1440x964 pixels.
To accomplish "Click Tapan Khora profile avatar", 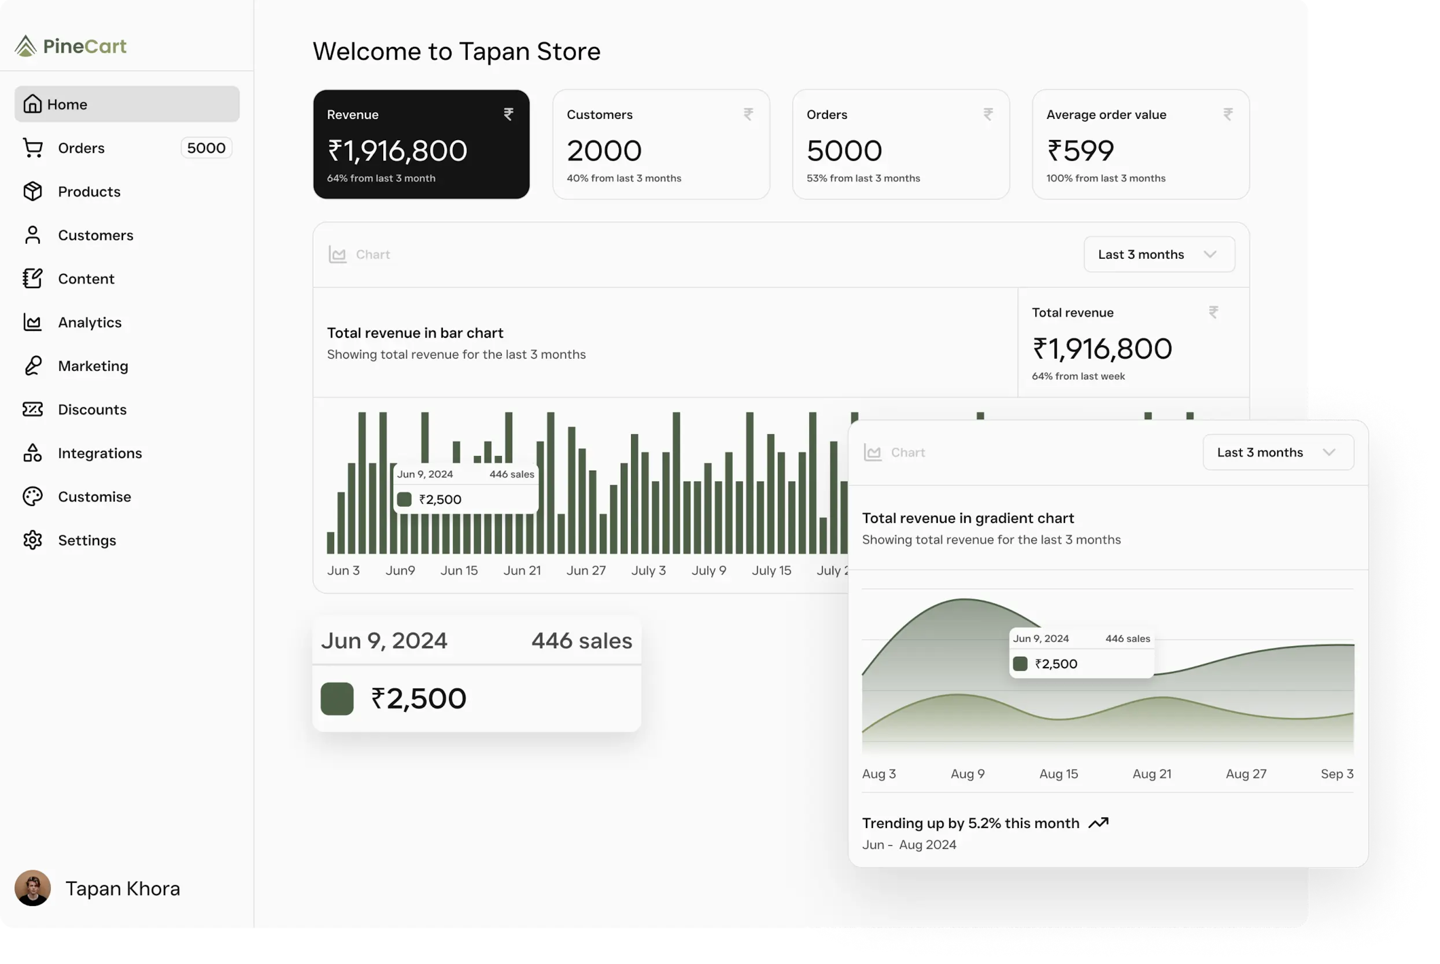I will tap(33, 888).
